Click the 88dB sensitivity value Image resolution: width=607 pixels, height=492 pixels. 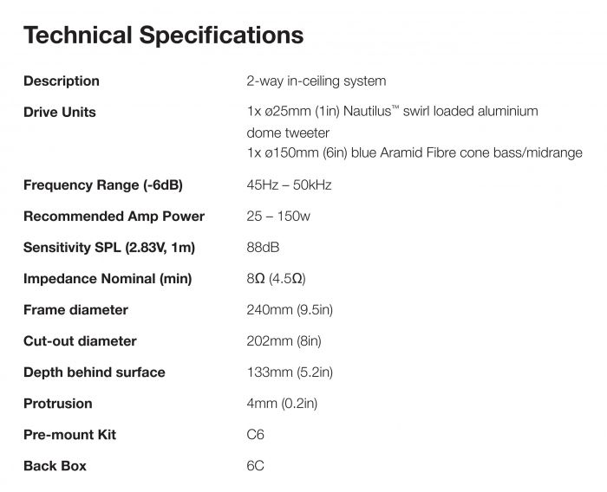click(x=263, y=248)
